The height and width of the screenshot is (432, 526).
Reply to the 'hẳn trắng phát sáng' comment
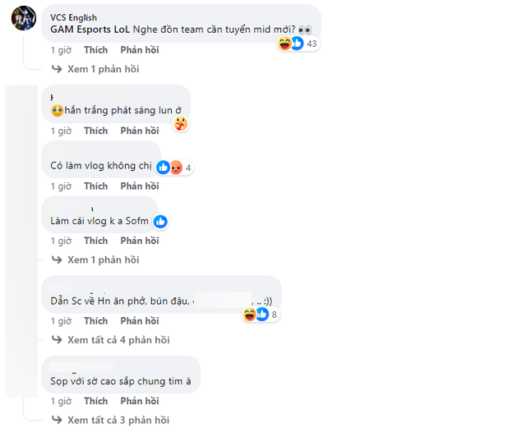pyautogui.click(x=140, y=131)
